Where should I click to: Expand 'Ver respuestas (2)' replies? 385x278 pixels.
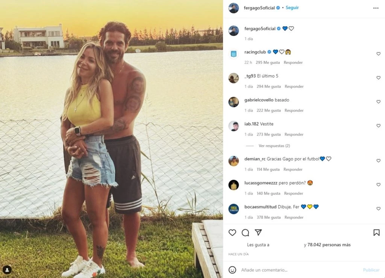(x=274, y=146)
